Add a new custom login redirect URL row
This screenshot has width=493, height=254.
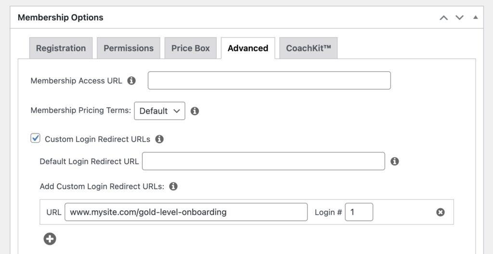pyautogui.click(x=50, y=239)
